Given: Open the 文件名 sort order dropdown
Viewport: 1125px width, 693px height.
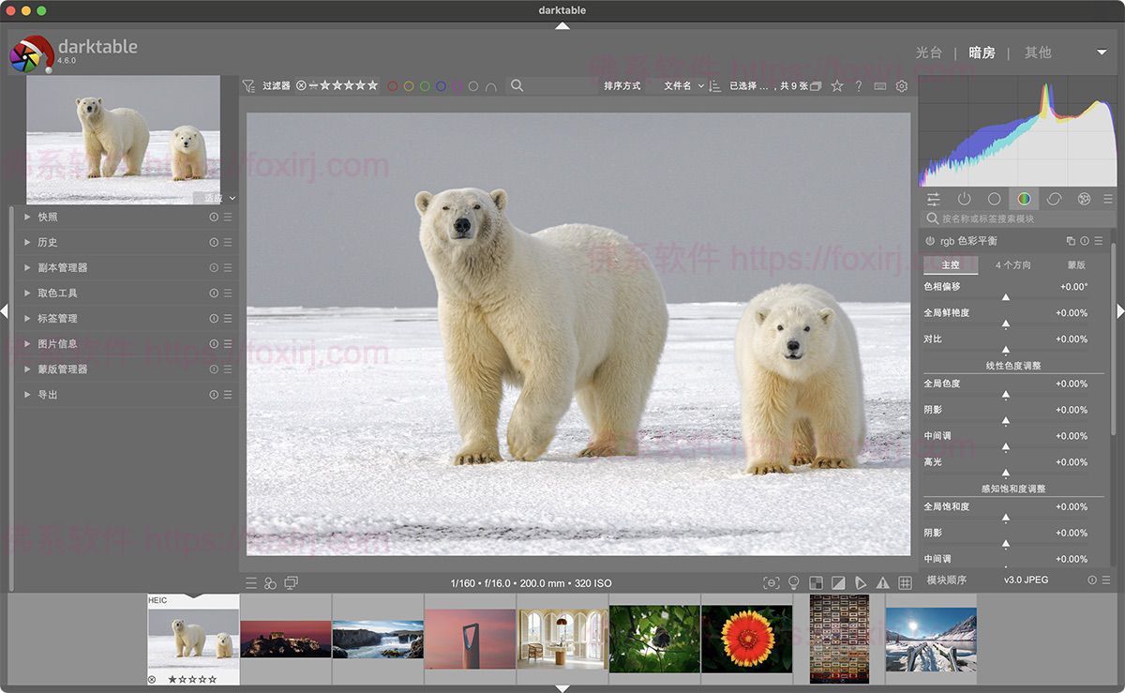Looking at the screenshot, I should coord(683,86).
